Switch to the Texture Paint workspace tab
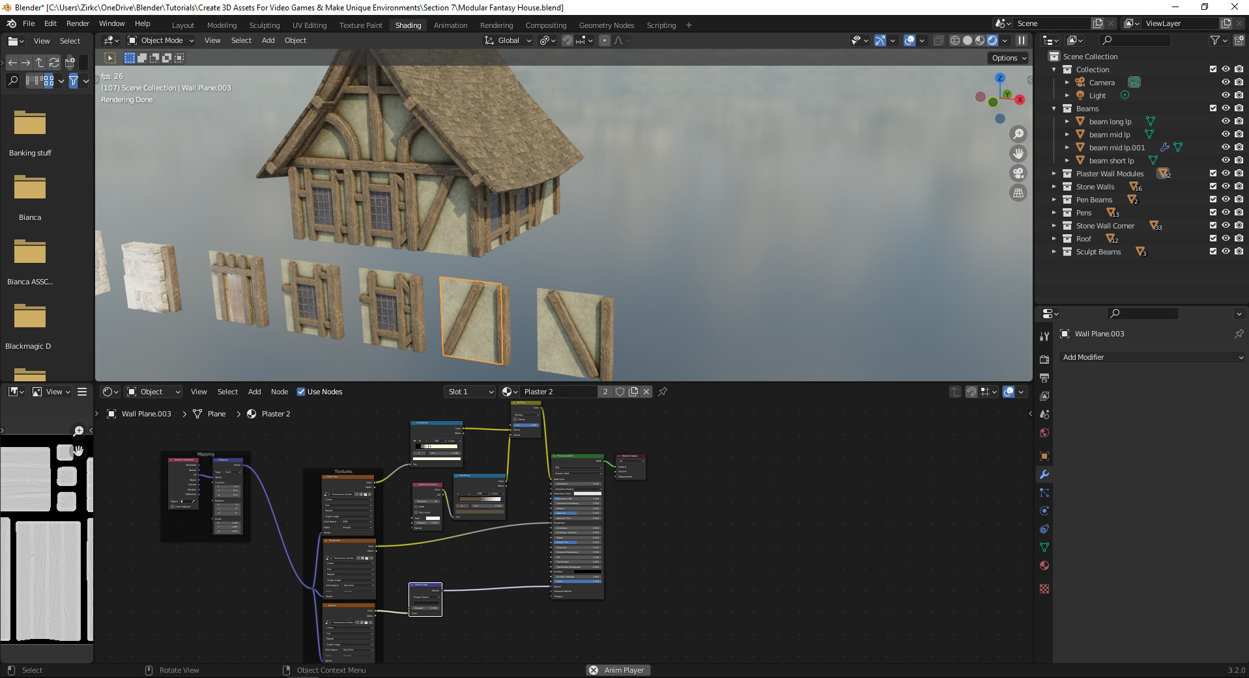This screenshot has height=678, width=1249. pyautogui.click(x=360, y=25)
